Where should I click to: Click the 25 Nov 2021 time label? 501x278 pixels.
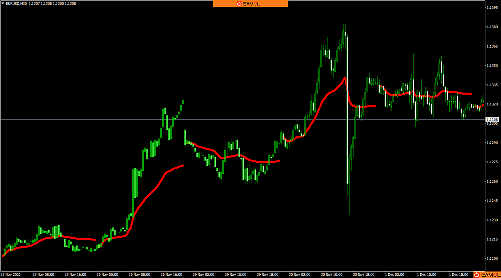[11, 274]
